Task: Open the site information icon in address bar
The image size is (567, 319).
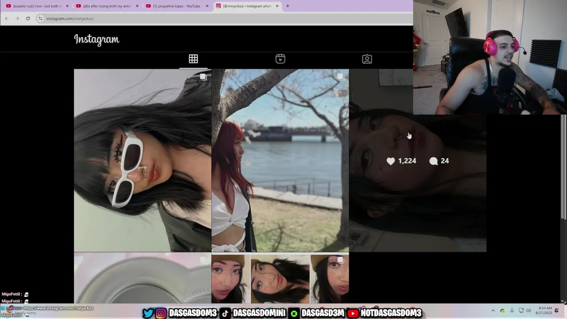Action: (x=40, y=19)
